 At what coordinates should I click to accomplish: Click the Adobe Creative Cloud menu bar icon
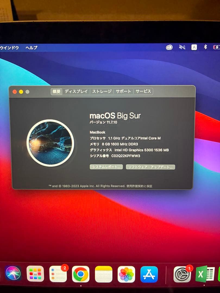point(169,47)
